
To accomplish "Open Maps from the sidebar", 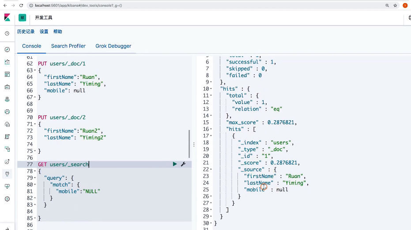I will 7,99.
